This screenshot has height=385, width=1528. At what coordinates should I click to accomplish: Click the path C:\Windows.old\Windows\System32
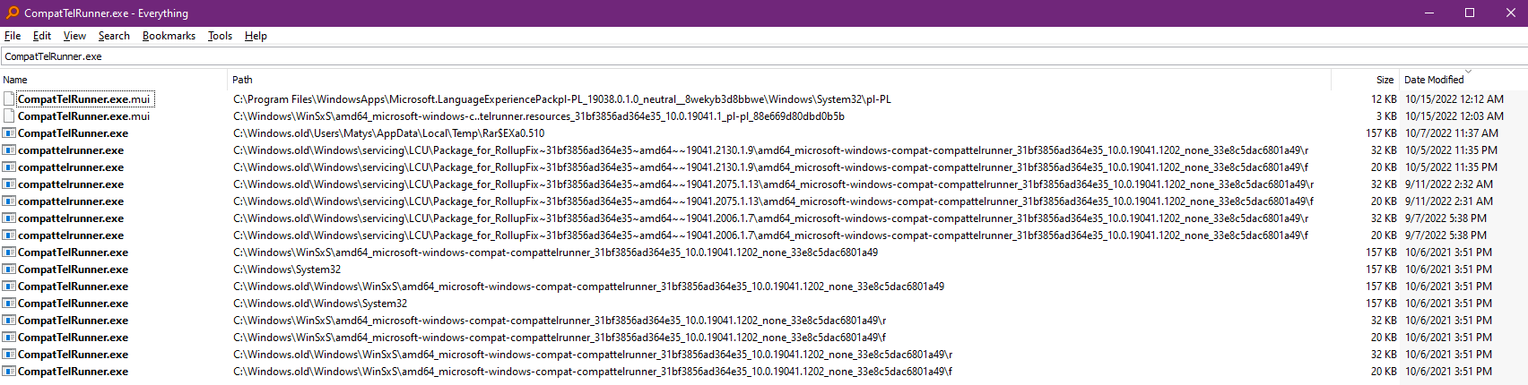[320, 304]
